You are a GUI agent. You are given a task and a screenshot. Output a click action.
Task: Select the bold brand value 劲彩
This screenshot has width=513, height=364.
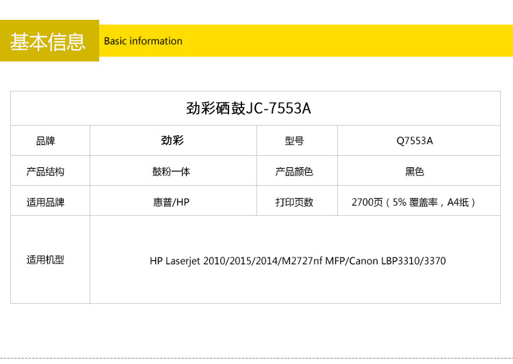click(x=172, y=141)
